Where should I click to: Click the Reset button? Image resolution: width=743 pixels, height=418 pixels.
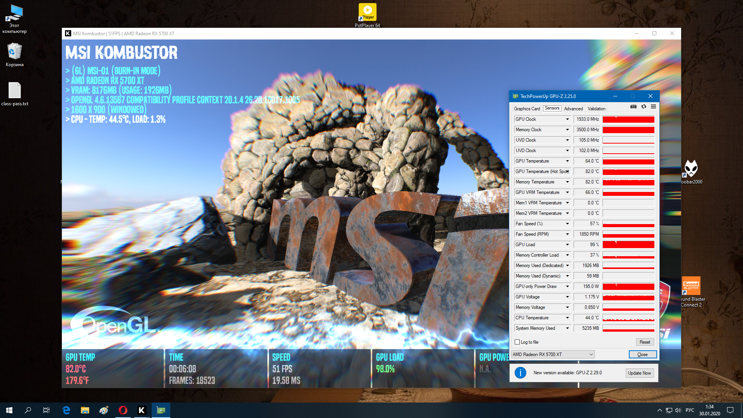coord(645,342)
